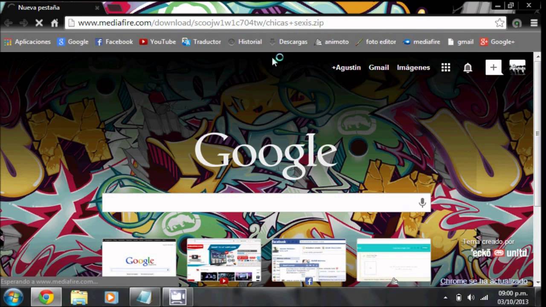The image size is (546, 307).
Task: Click 'Chrome se ha actualizado' link
Action: (484, 281)
